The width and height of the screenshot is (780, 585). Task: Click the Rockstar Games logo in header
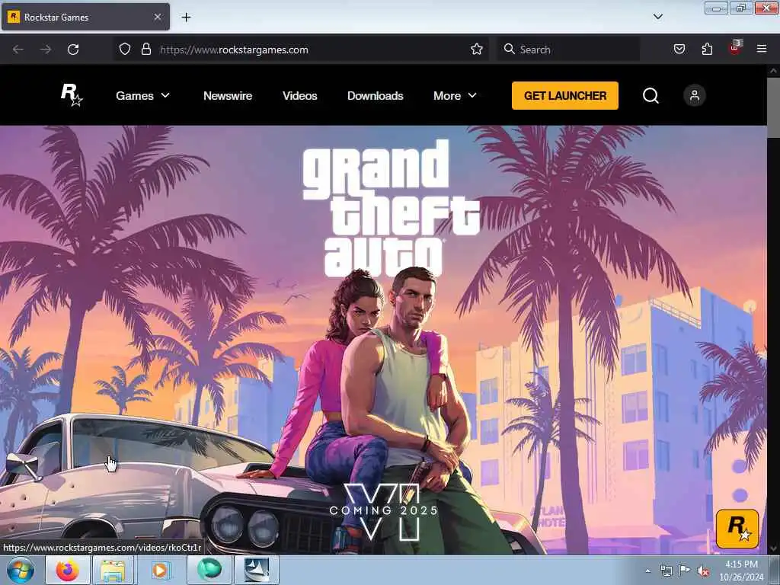tap(71, 95)
